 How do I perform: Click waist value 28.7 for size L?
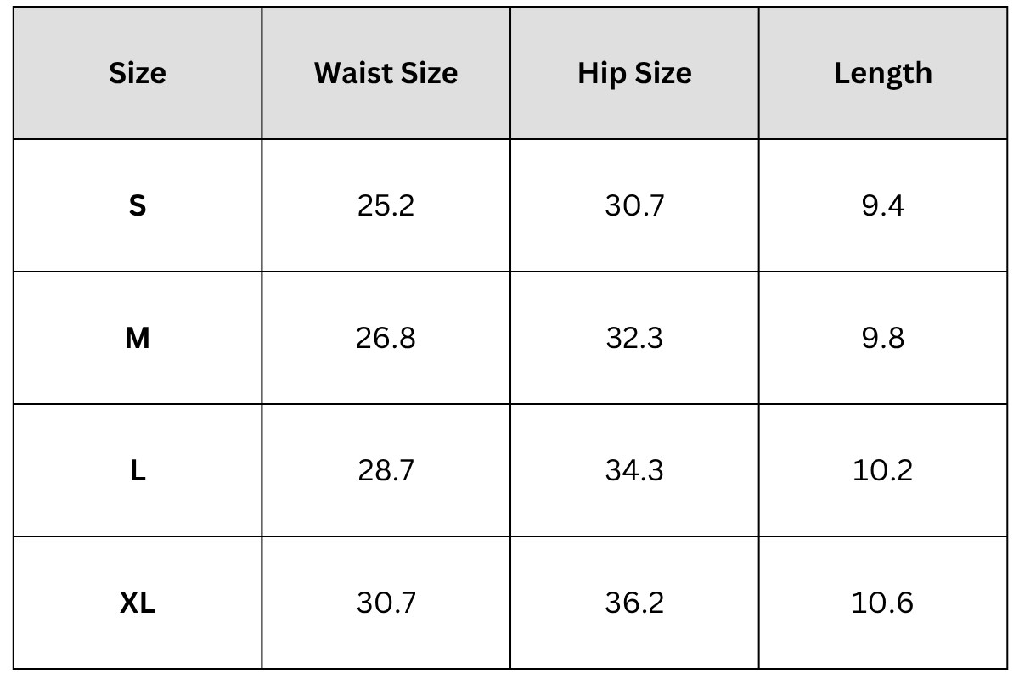pyautogui.click(x=386, y=470)
